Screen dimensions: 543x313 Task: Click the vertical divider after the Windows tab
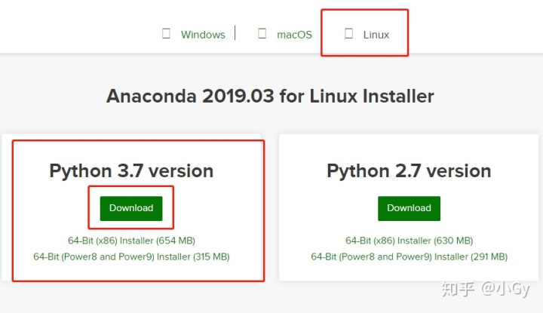[x=235, y=33]
